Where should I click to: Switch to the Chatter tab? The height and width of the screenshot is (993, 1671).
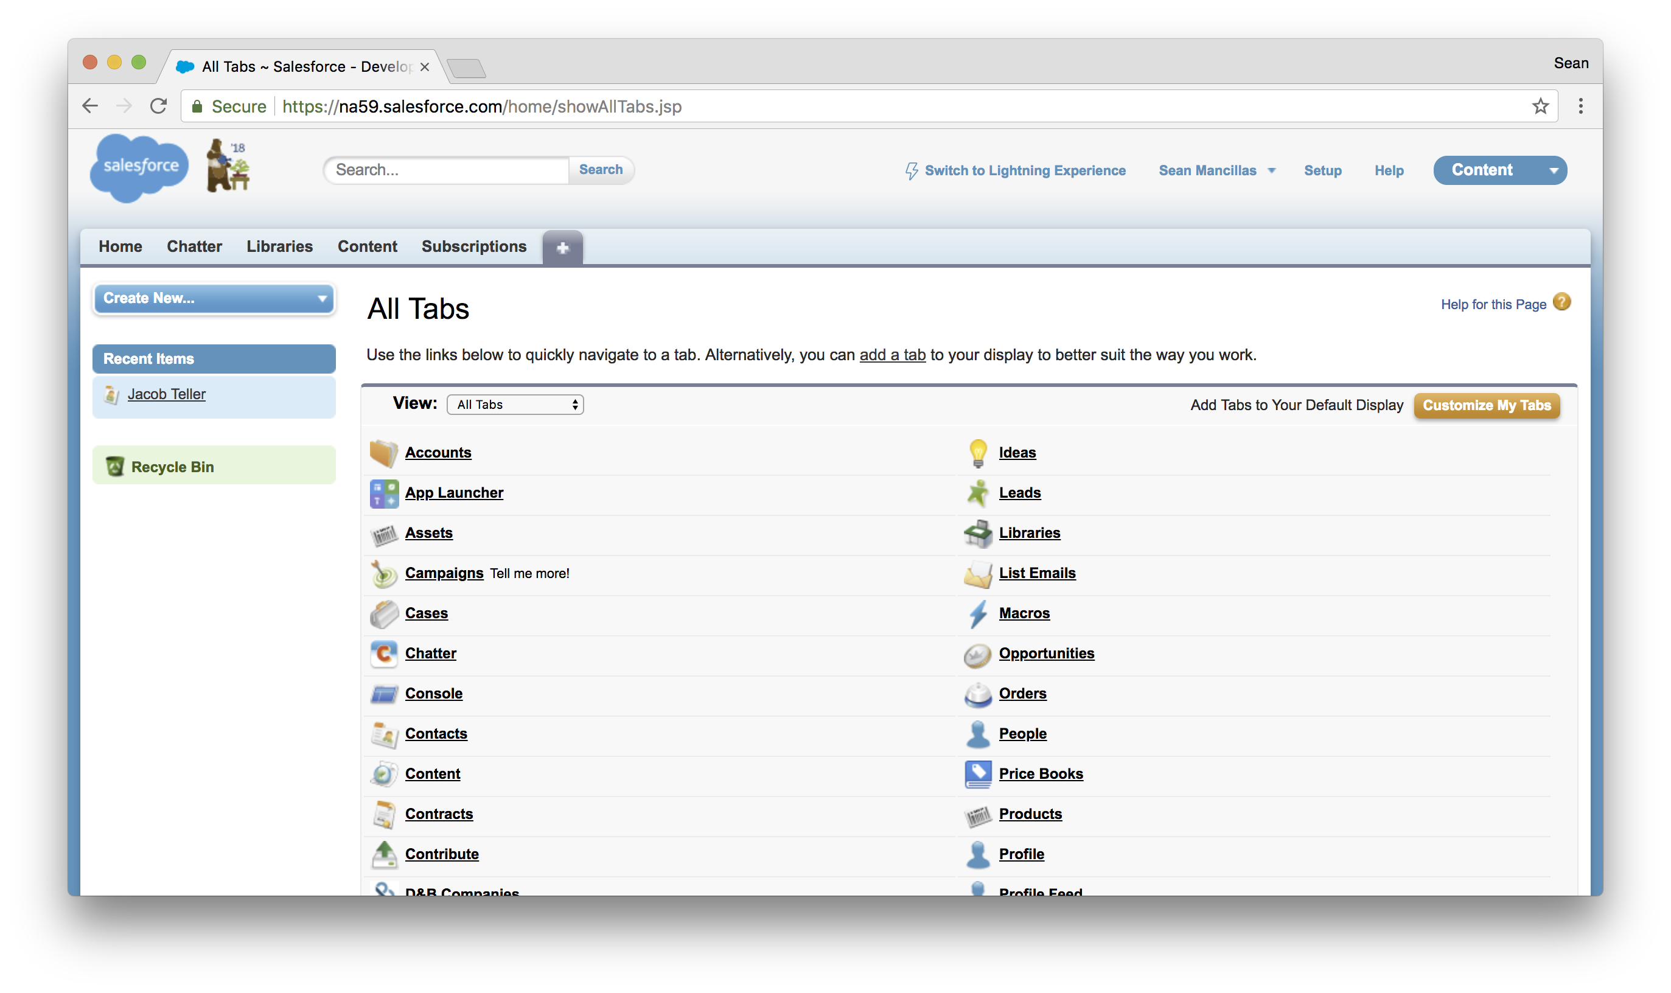(x=194, y=247)
